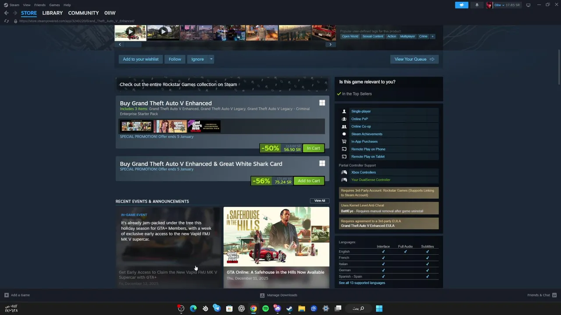Click the Ignore button
The image size is (561, 315).
(197, 59)
